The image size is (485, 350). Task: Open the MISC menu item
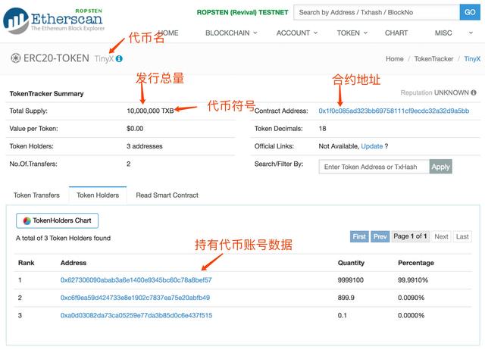(x=443, y=33)
